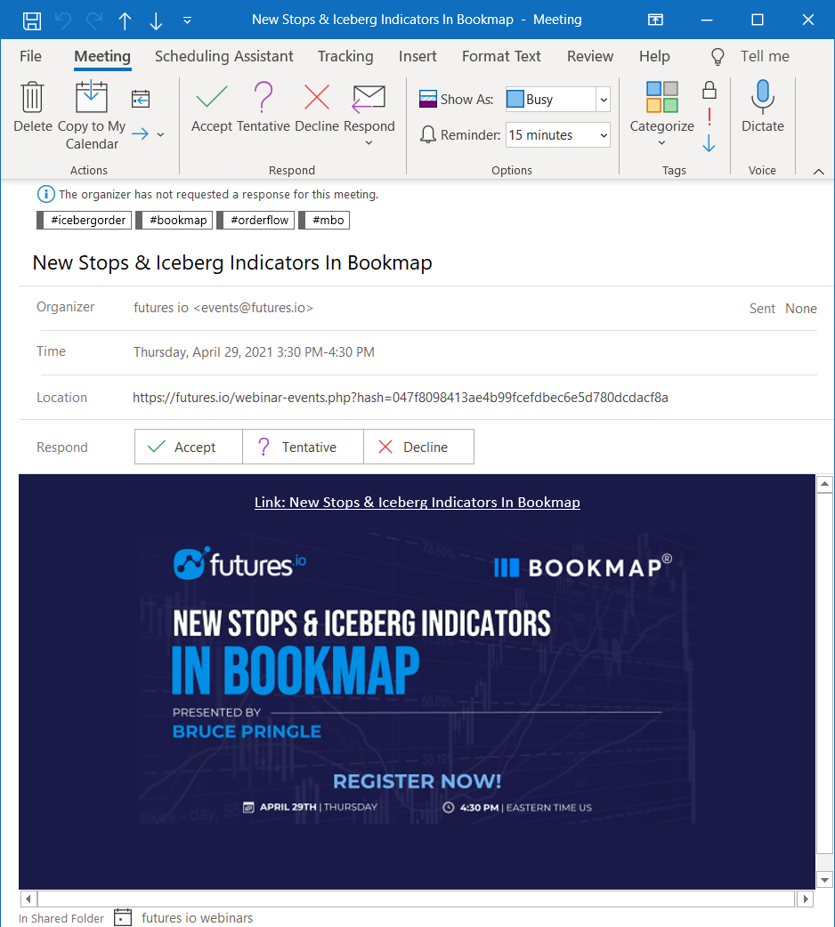Click the Show As striped icon

click(428, 99)
